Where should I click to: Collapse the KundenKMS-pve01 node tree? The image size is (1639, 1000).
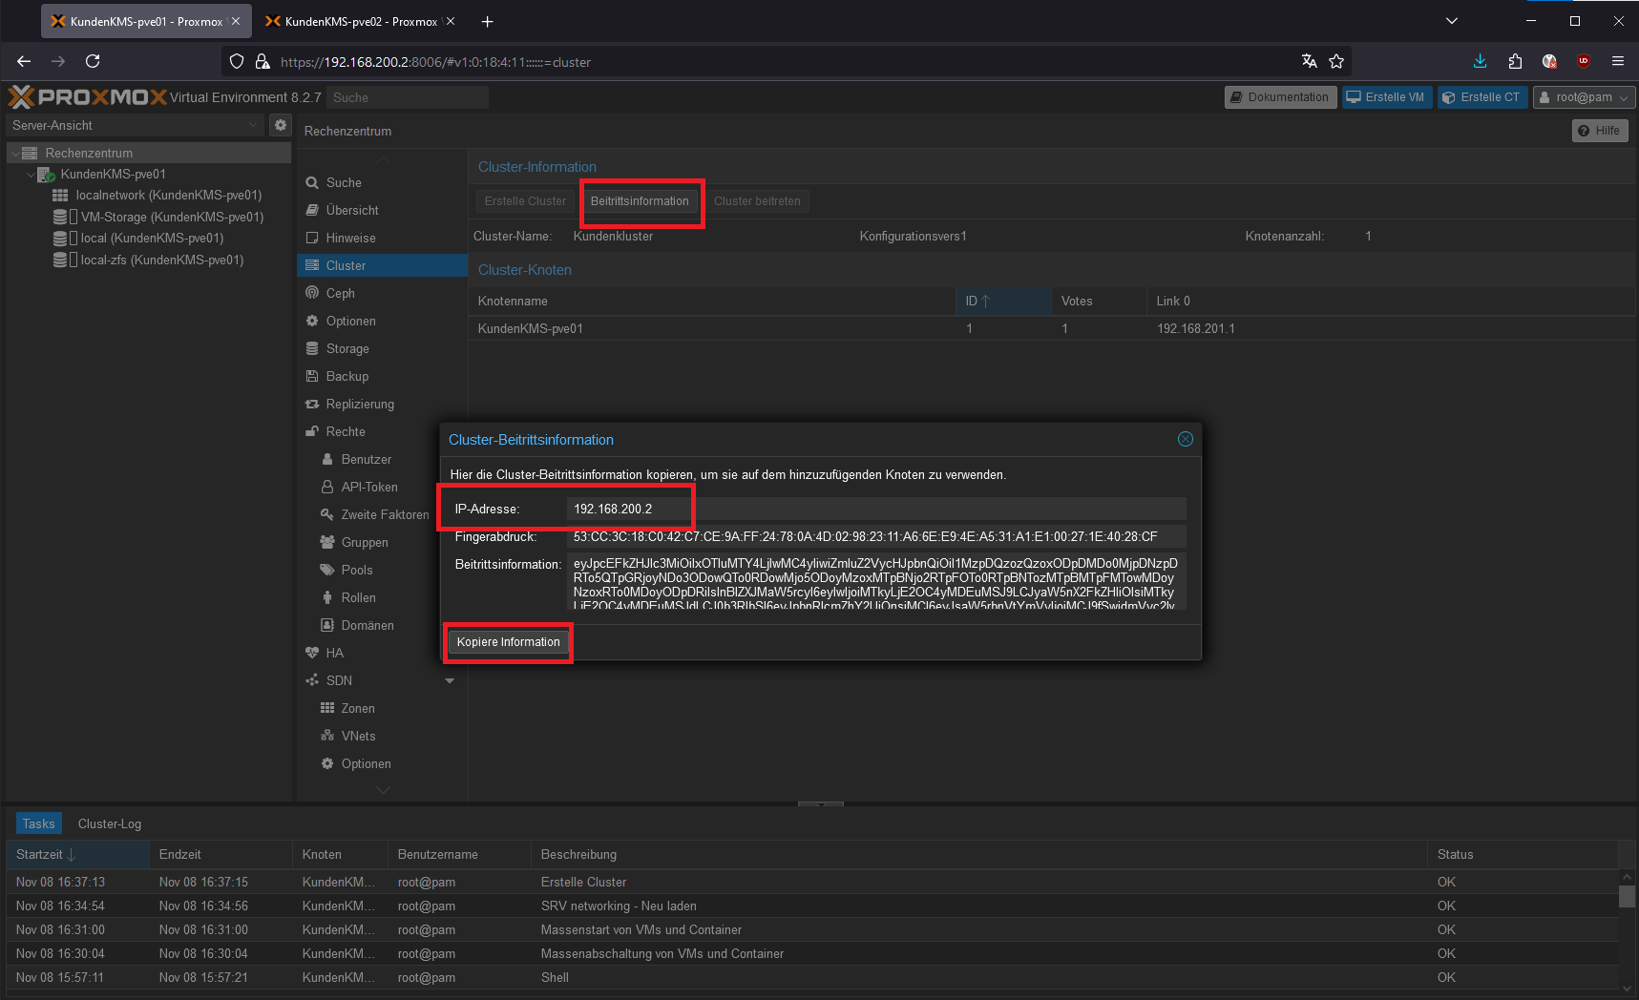(x=31, y=175)
